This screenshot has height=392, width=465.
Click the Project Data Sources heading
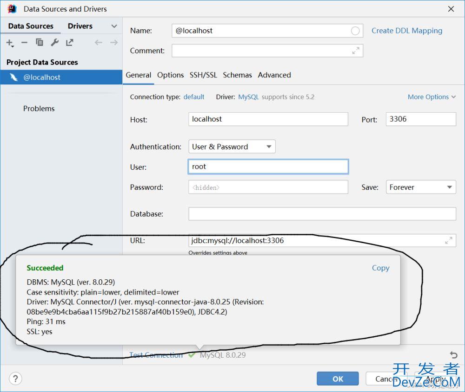point(42,62)
